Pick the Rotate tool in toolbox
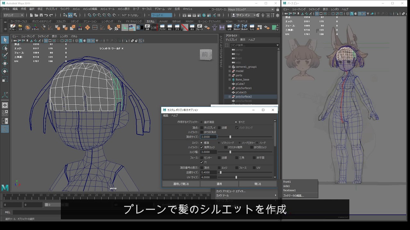Screen dimensions: 410x230 (x=5, y=71)
